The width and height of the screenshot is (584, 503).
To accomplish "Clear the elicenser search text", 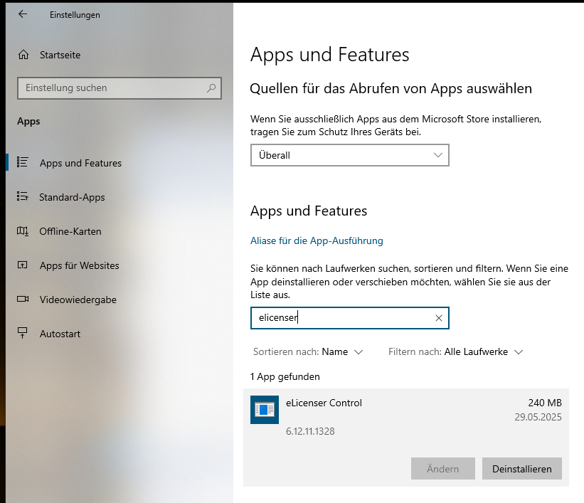I will [x=439, y=318].
